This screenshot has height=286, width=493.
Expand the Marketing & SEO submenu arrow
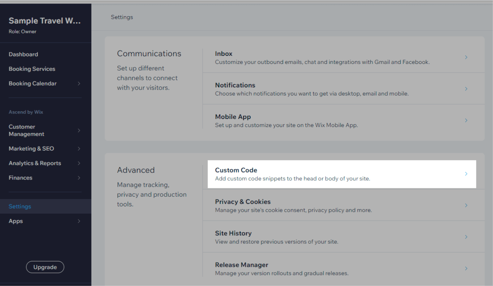coord(79,149)
